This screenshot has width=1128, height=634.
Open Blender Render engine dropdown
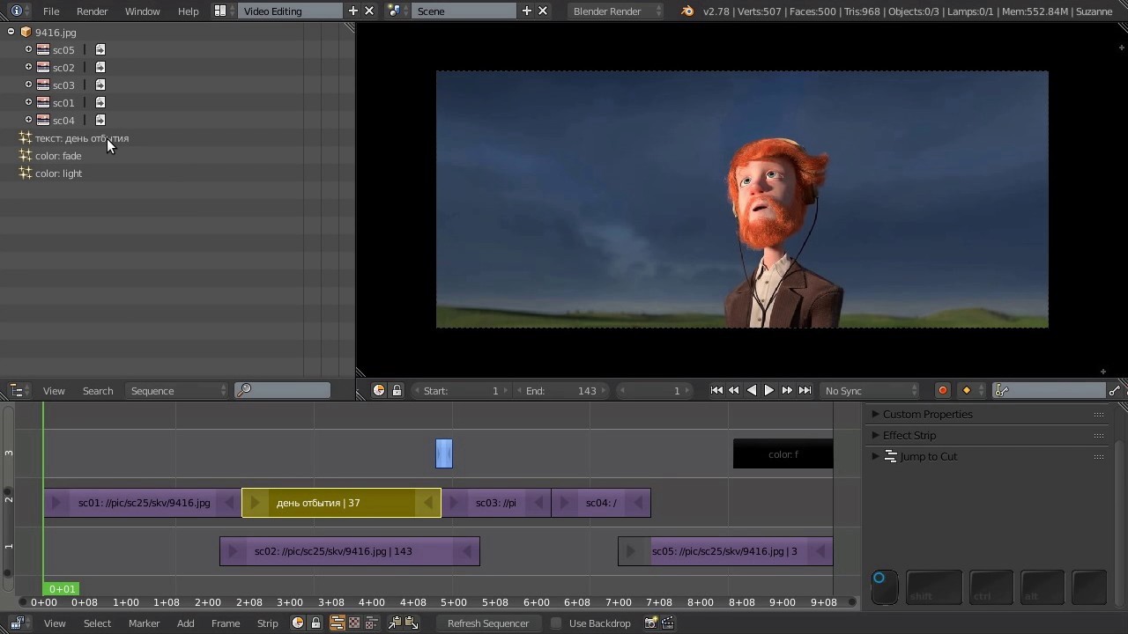(x=616, y=11)
